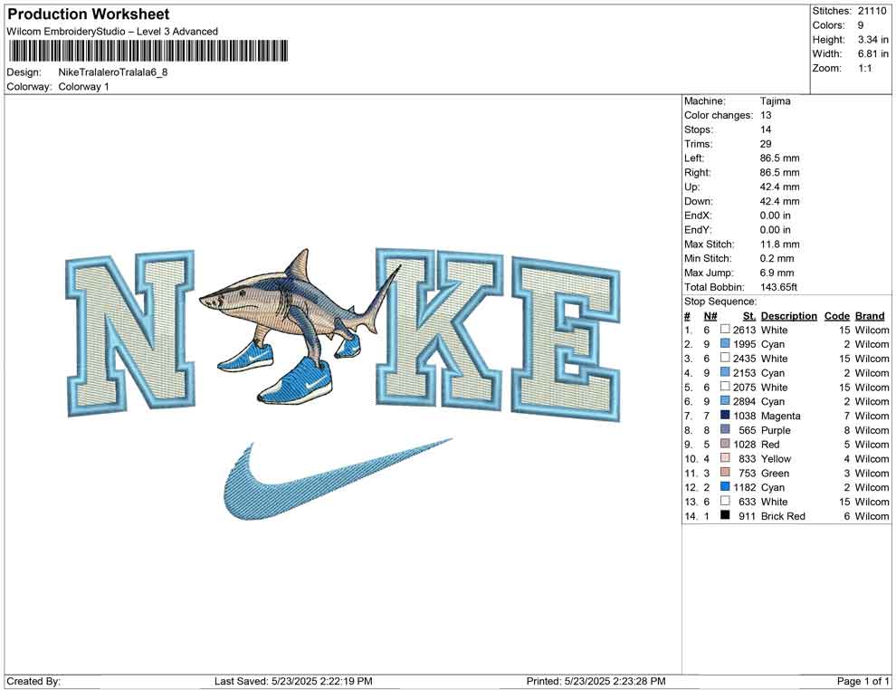Select the Left value 86.5 mm
896x690 pixels.
(779, 158)
